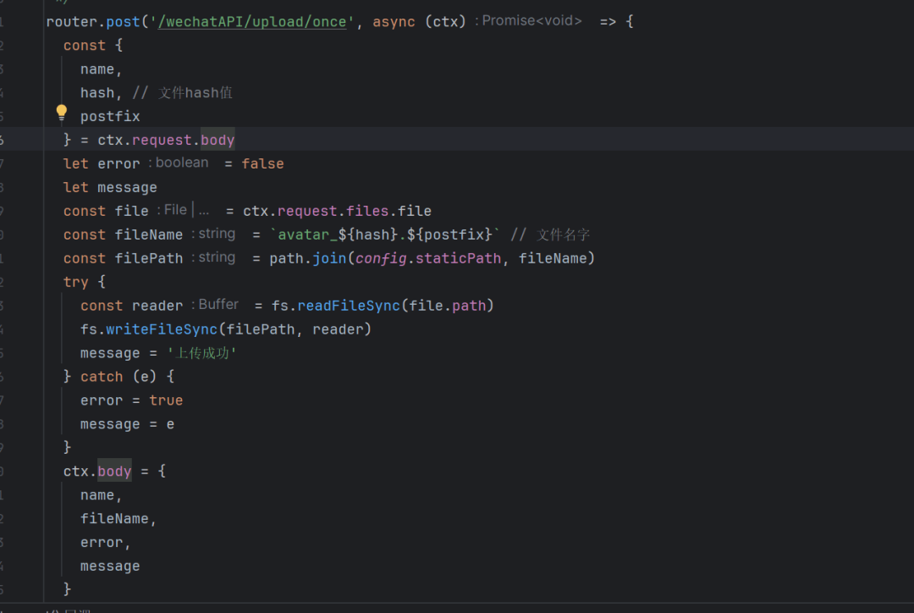
Task: Select the route string '/wechatAPI/upload/once'
Action: 252,21
